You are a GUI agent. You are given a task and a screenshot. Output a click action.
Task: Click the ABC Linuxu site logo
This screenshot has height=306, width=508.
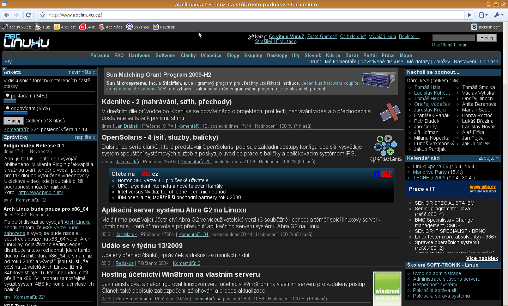pyautogui.click(x=26, y=41)
